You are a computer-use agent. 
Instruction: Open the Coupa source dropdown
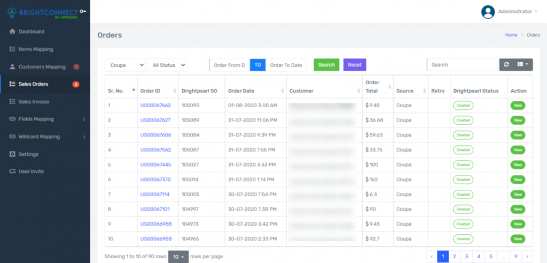(125, 65)
